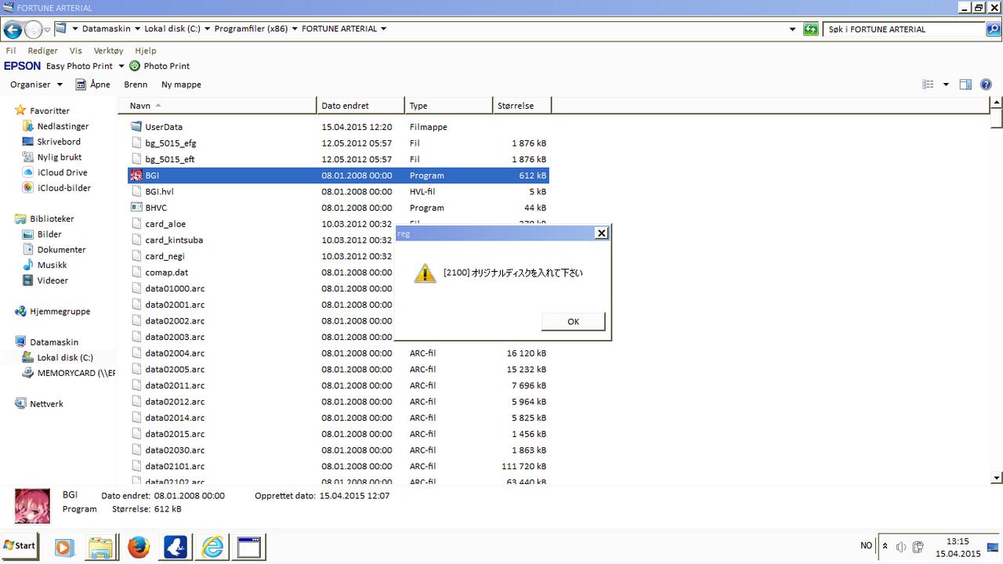This screenshot has height=564, width=1003.
Task: Toggle the preview pane icon
Action: click(x=965, y=85)
